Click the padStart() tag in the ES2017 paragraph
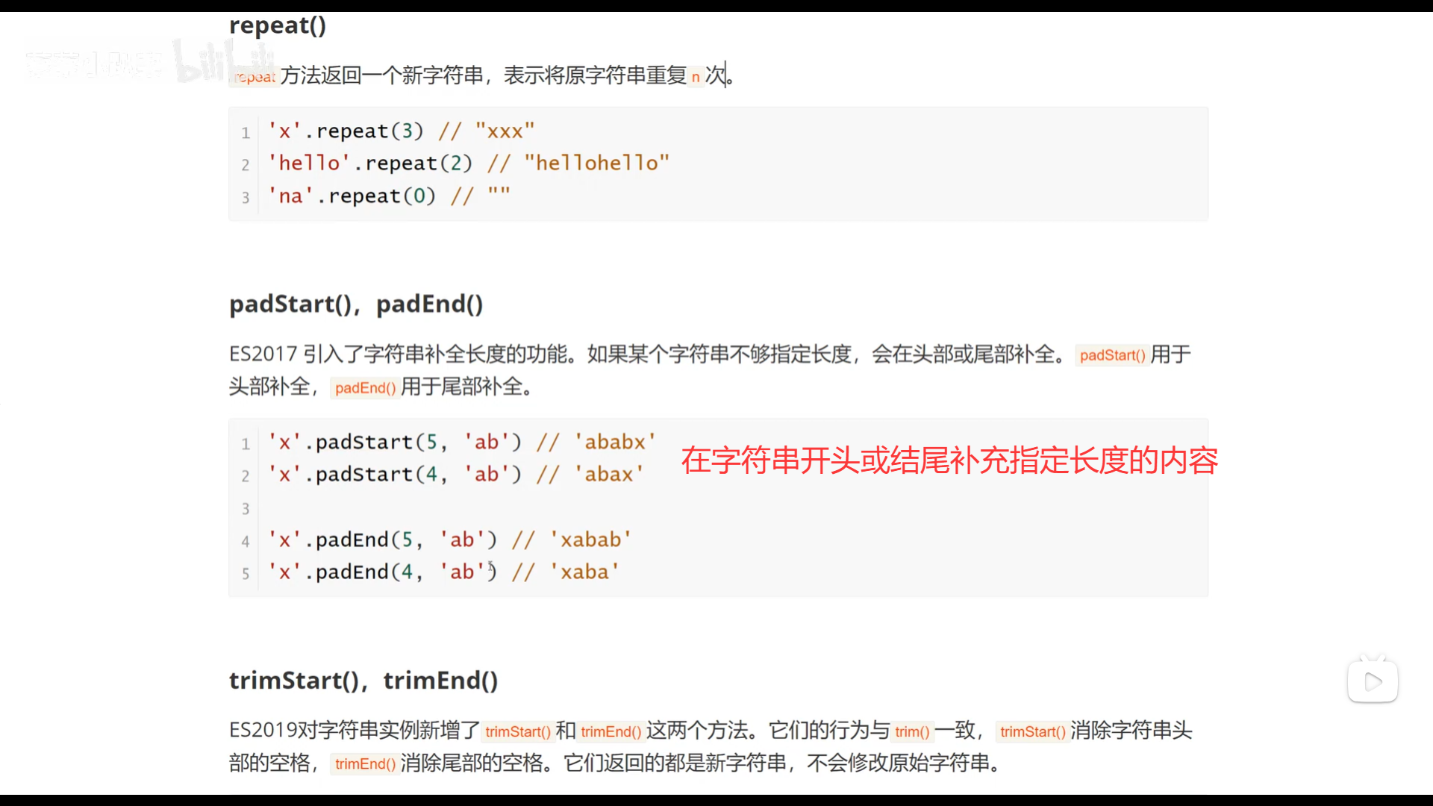Image resolution: width=1433 pixels, height=806 pixels. [x=1111, y=355]
